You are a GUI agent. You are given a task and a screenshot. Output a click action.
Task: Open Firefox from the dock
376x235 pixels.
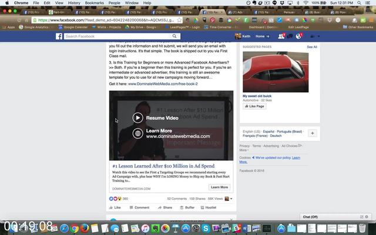(85, 228)
